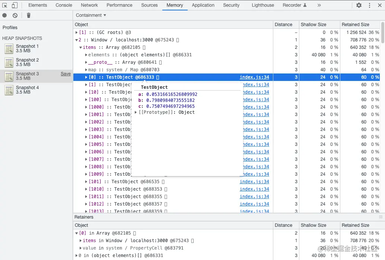The width and height of the screenshot is (385, 260).
Task: Click value c: 0.7507494697294965
Action: point(171,106)
